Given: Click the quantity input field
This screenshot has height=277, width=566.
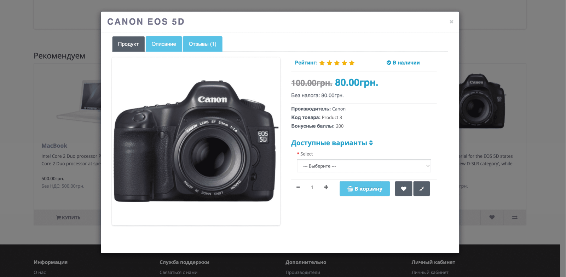Looking at the screenshot, I should [x=312, y=187].
